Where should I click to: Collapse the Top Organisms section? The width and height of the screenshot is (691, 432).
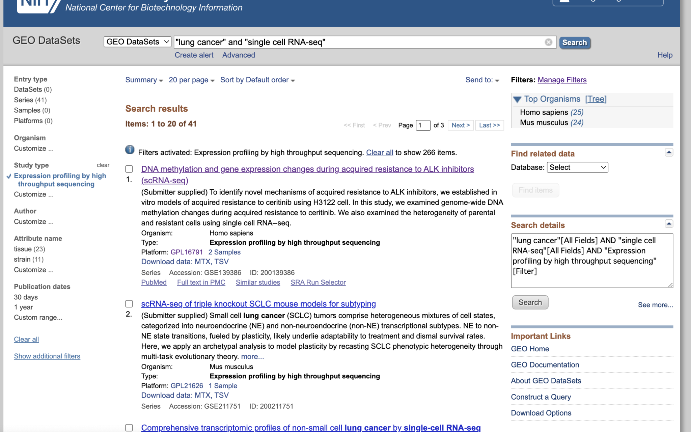pyautogui.click(x=517, y=99)
